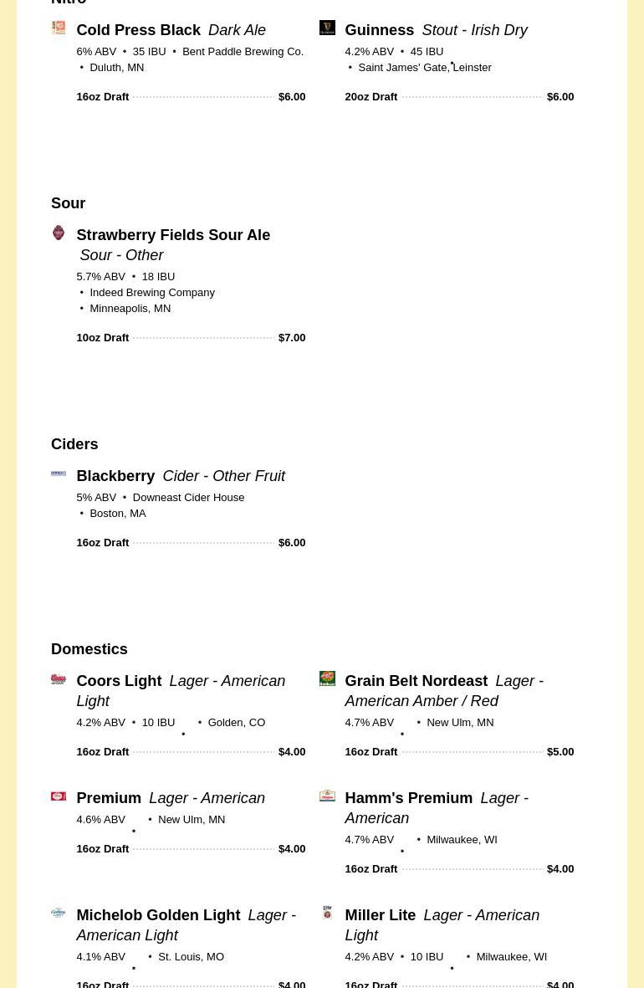This screenshot has height=988, width=644.
Task: Select Strawberry Fields Sour Ale title
Action: tap(173, 235)
